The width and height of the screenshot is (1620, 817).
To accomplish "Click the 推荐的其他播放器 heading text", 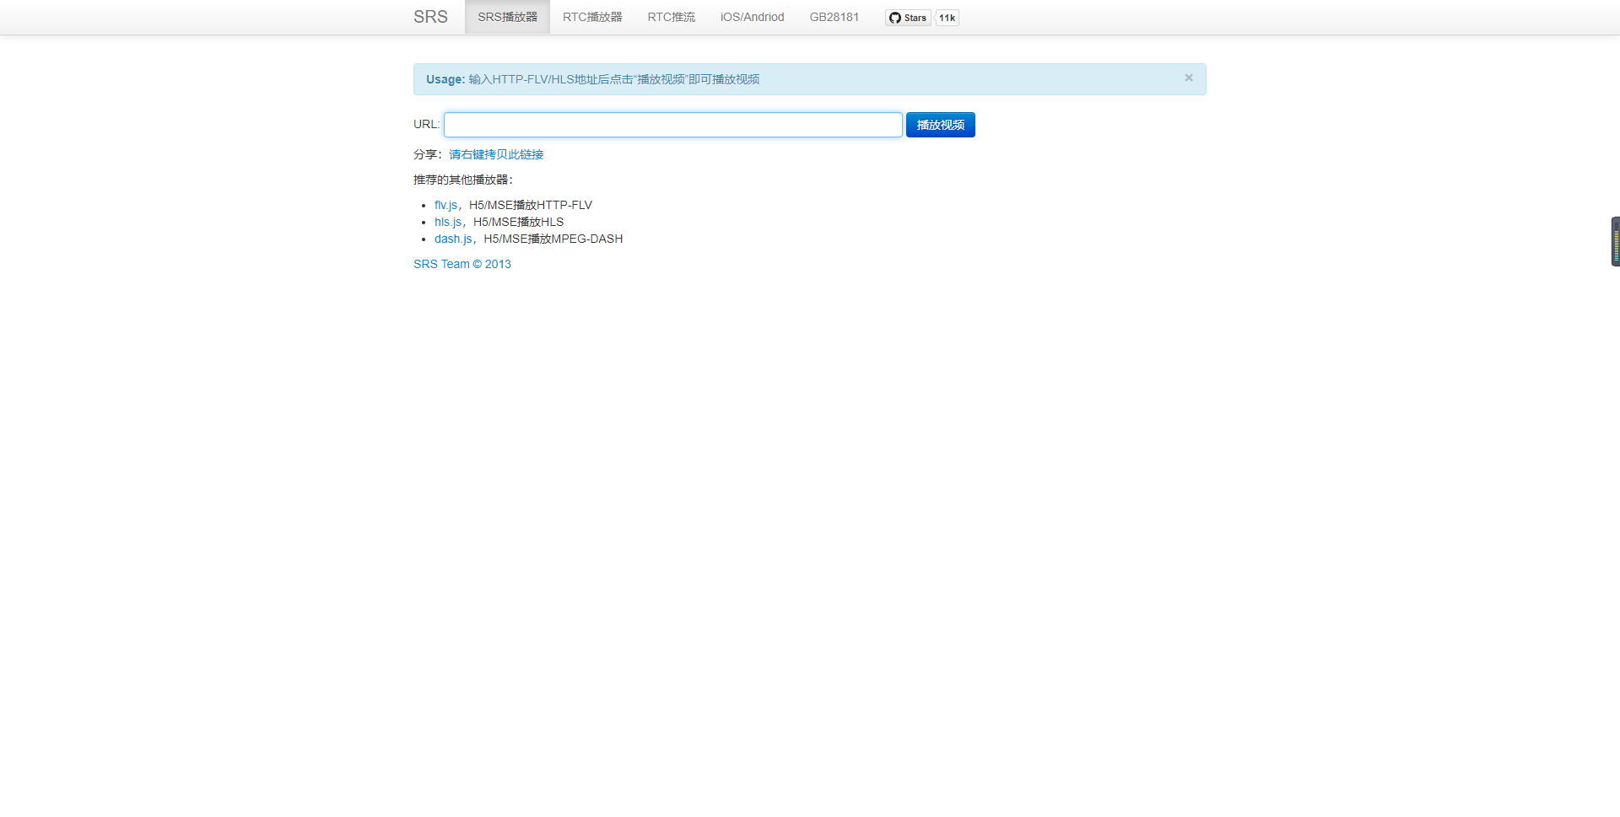I will click(x=463, y=180).
